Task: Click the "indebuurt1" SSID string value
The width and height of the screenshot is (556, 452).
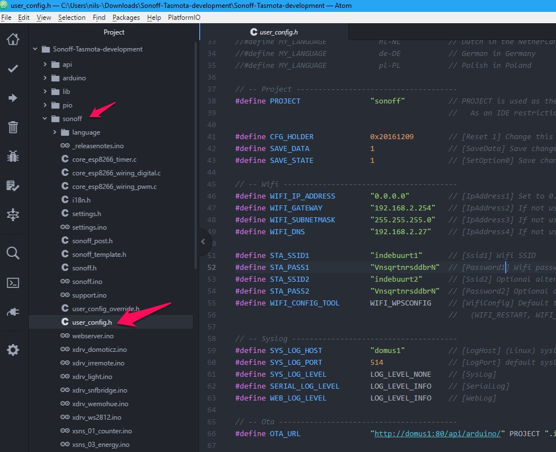Action: click(x=396, y=255)
